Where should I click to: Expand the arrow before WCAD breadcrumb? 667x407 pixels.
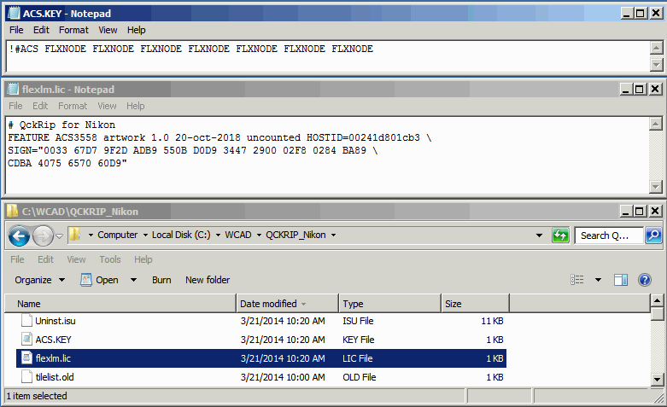[x=218, y=235]
